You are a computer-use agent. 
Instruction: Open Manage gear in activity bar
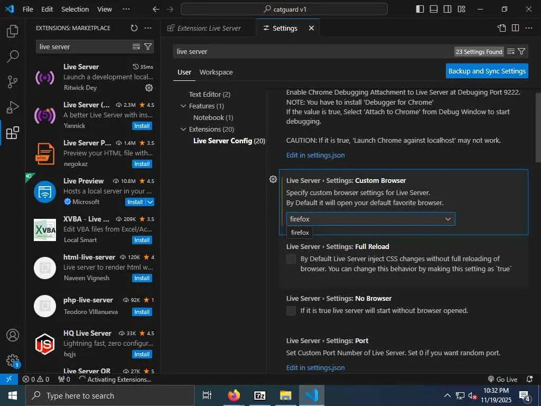13,361
